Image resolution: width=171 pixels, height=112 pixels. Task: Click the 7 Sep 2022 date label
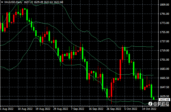(x=78, y=109)
